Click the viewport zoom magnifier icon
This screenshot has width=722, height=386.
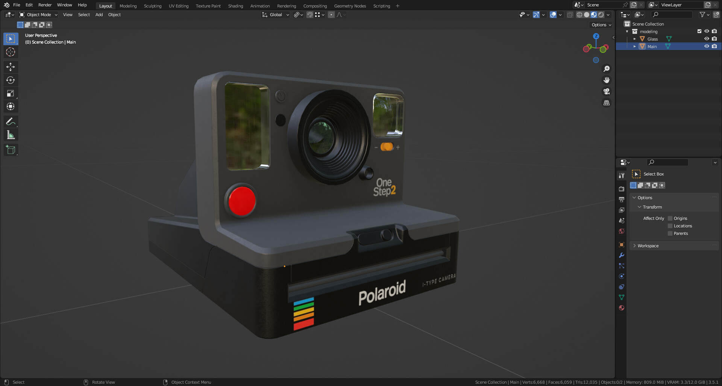point(606,68)
